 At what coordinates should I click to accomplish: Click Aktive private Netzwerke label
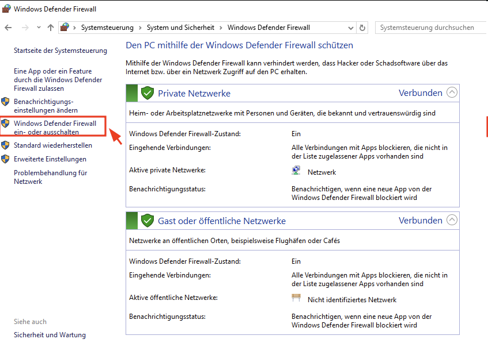tap(168, 170)
